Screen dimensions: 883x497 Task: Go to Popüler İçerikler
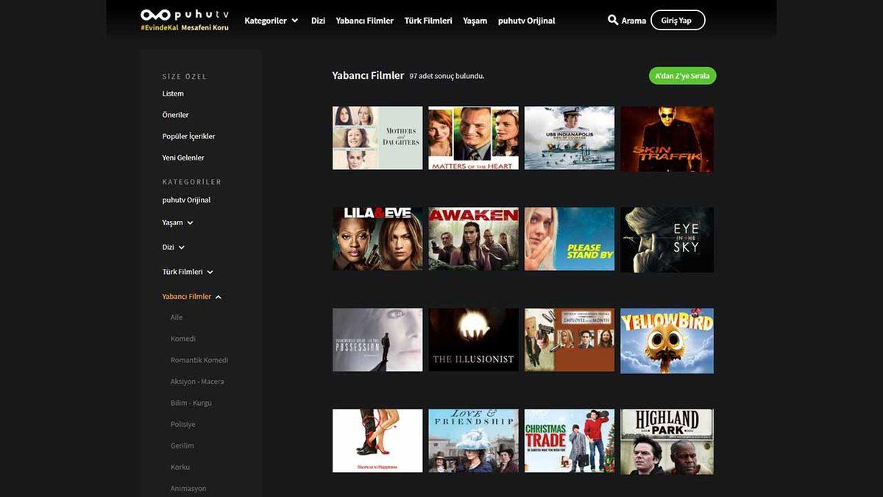click(188, 136)
